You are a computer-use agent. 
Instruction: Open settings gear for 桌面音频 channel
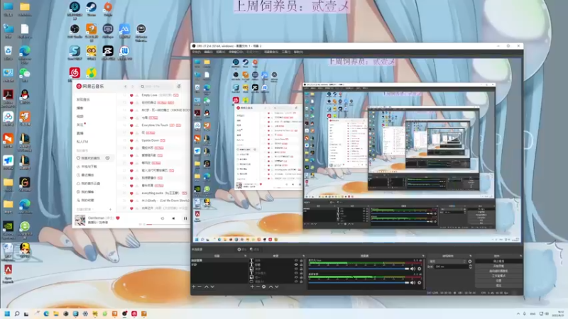(x=420, y=282)
